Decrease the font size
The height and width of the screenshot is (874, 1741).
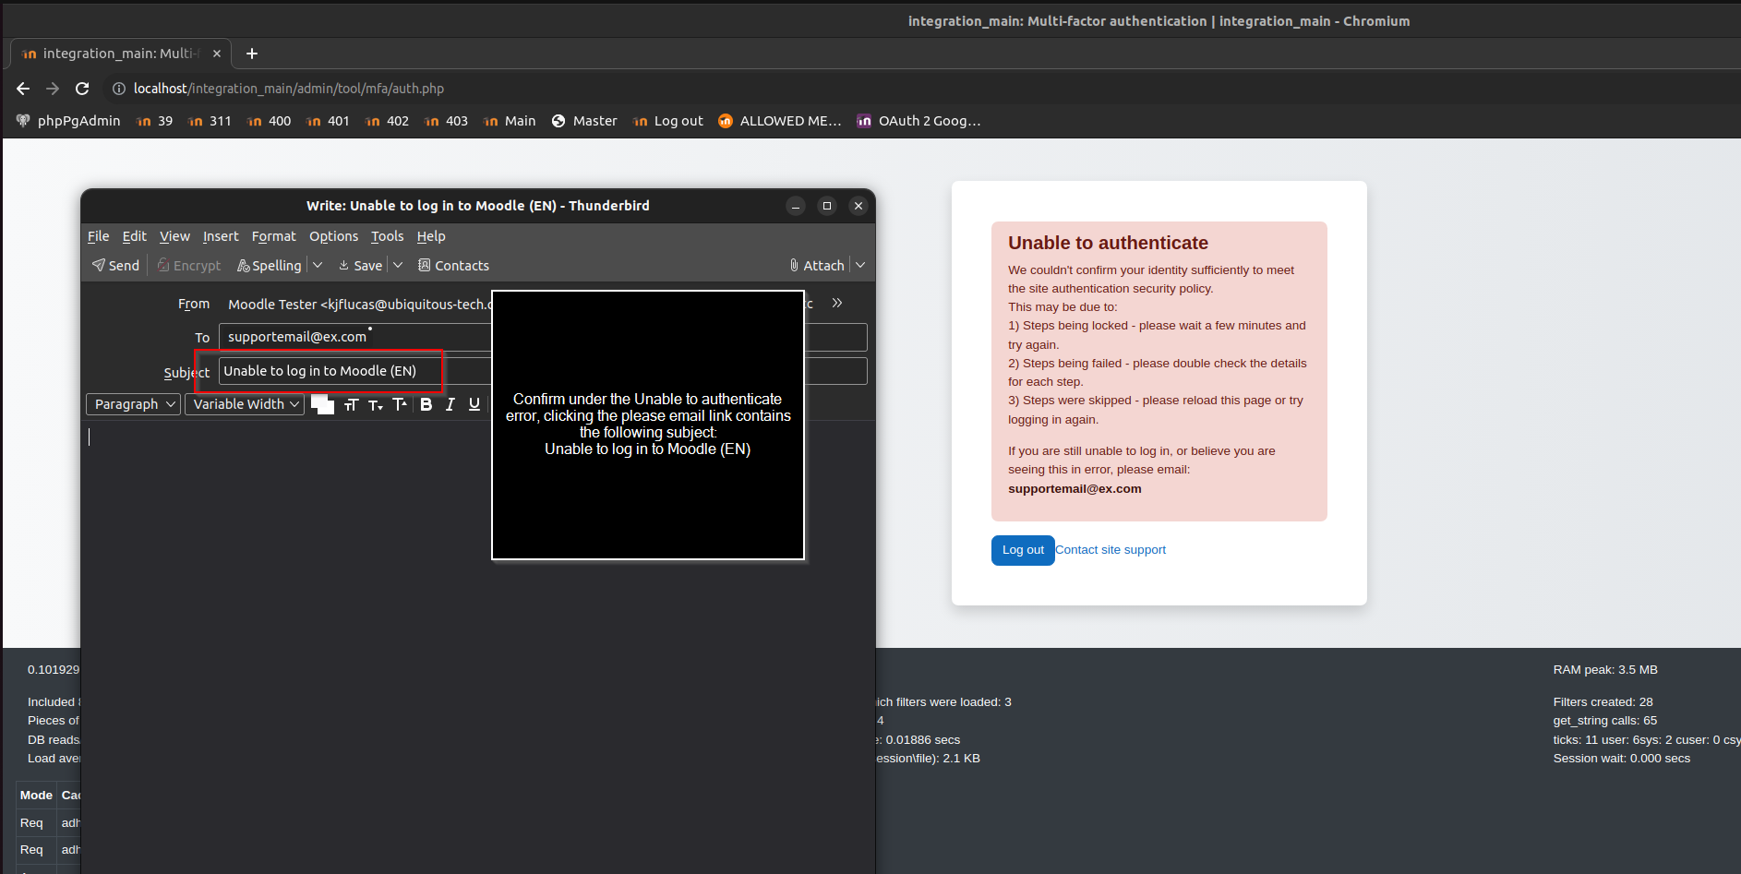click(375, 404)
